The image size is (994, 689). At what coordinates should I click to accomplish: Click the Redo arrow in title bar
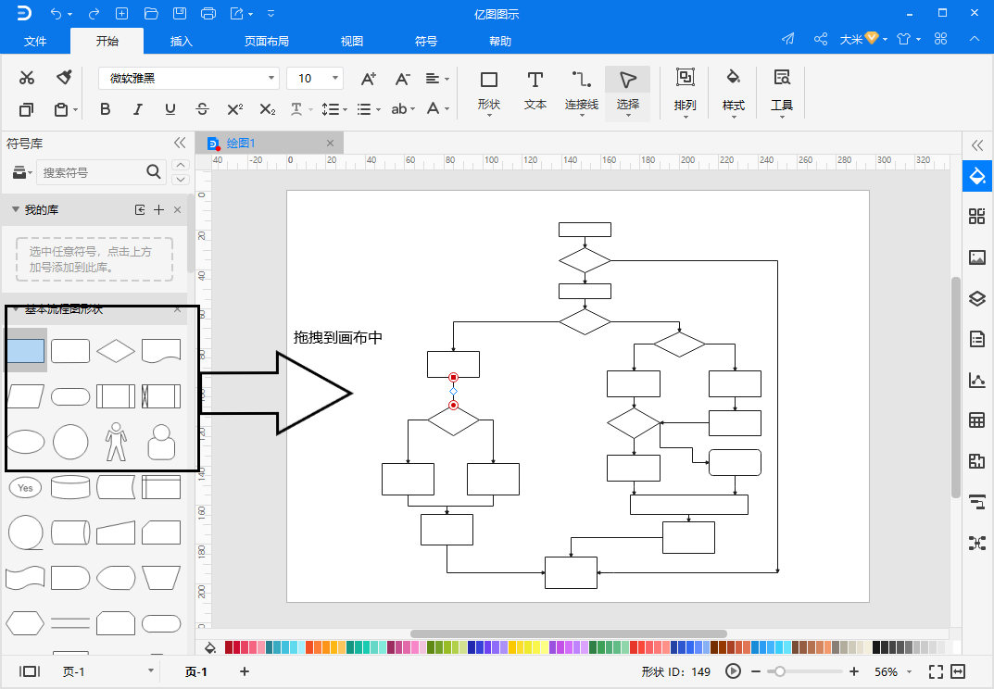pyautogui.click(x=94, y=13)
